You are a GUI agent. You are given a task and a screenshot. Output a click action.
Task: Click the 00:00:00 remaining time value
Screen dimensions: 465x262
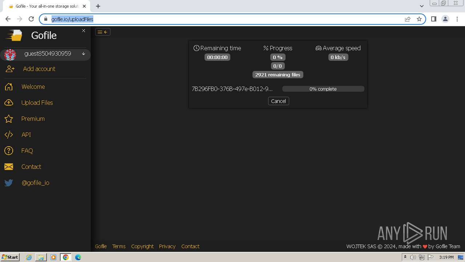coord(217,57)
